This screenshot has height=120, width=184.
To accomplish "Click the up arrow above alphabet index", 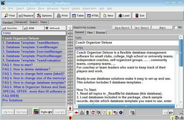I will 70,28.
